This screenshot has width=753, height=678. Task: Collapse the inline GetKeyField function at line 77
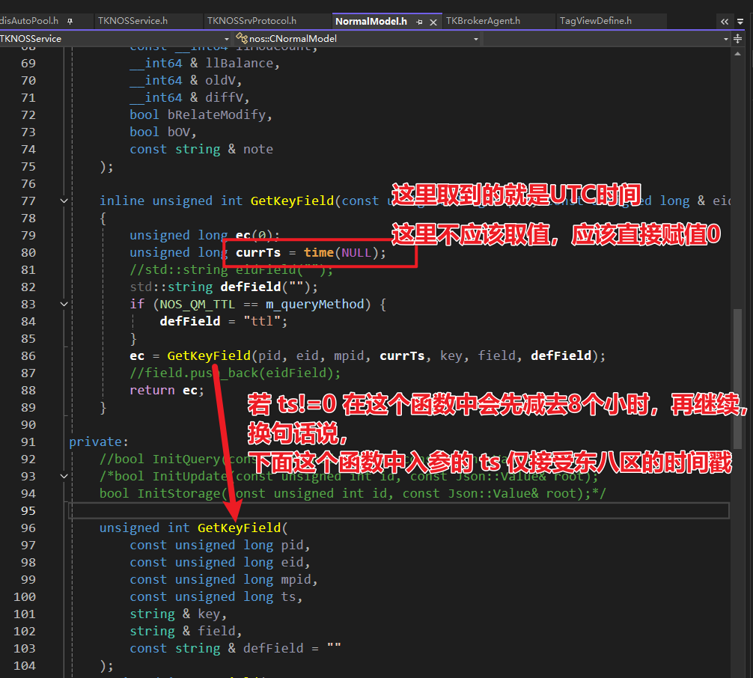64,201
